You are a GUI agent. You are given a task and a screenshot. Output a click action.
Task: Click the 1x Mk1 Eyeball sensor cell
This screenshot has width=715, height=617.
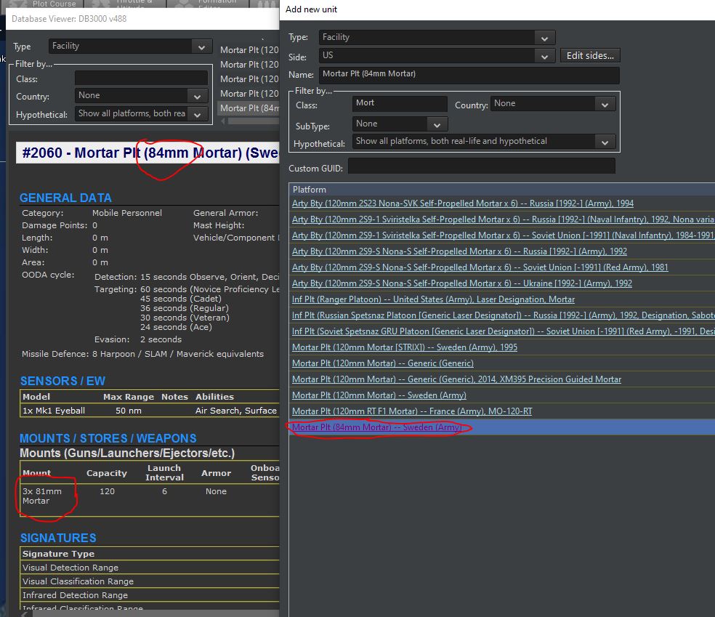click(x=54, y=411)
